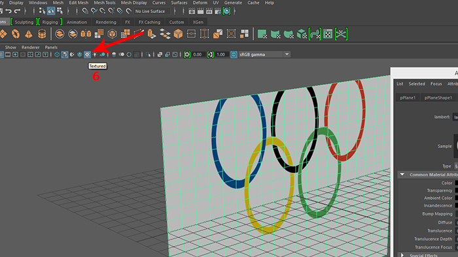Viewport: 458px width, 257px height.
Task: Collapse Common Material Attributes section
Action: coord(402,175)
